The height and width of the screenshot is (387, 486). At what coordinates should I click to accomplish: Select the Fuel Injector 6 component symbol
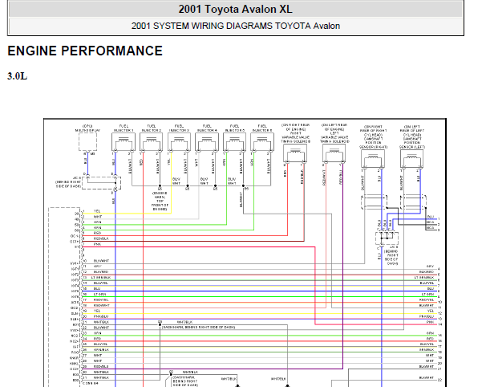point(262,142)
